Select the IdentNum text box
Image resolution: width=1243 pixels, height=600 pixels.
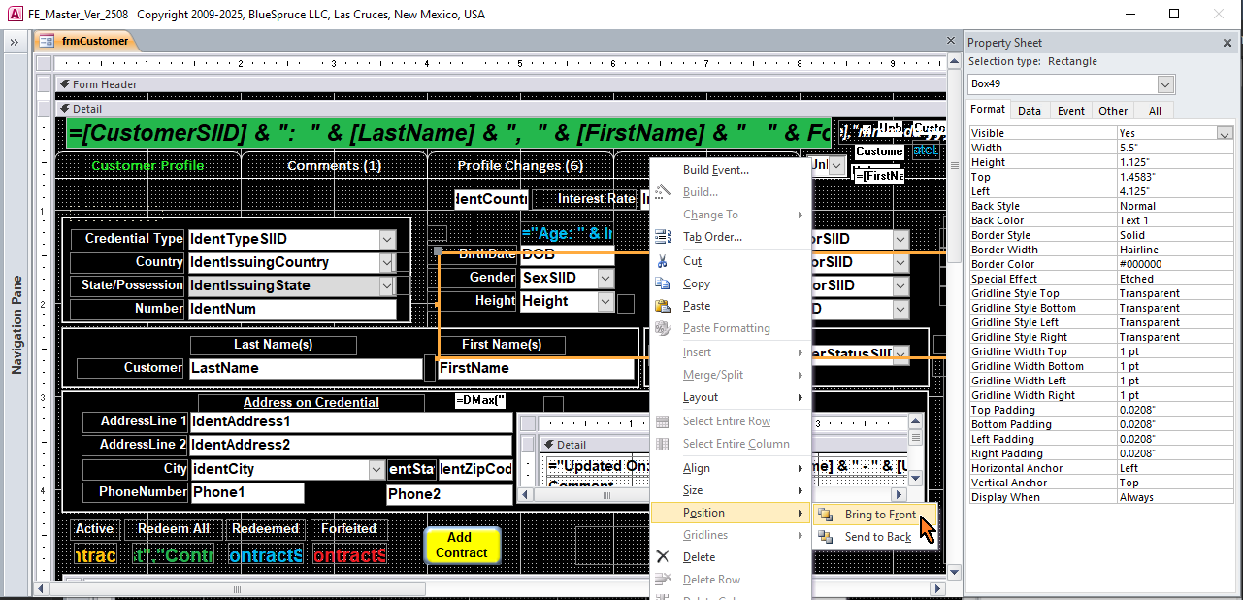click(292, 309)
